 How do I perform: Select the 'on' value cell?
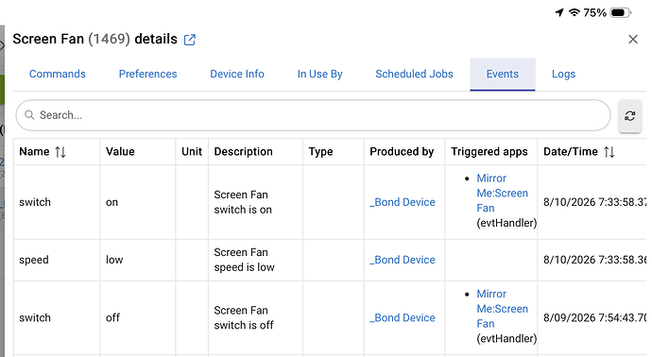coord(112,202)
